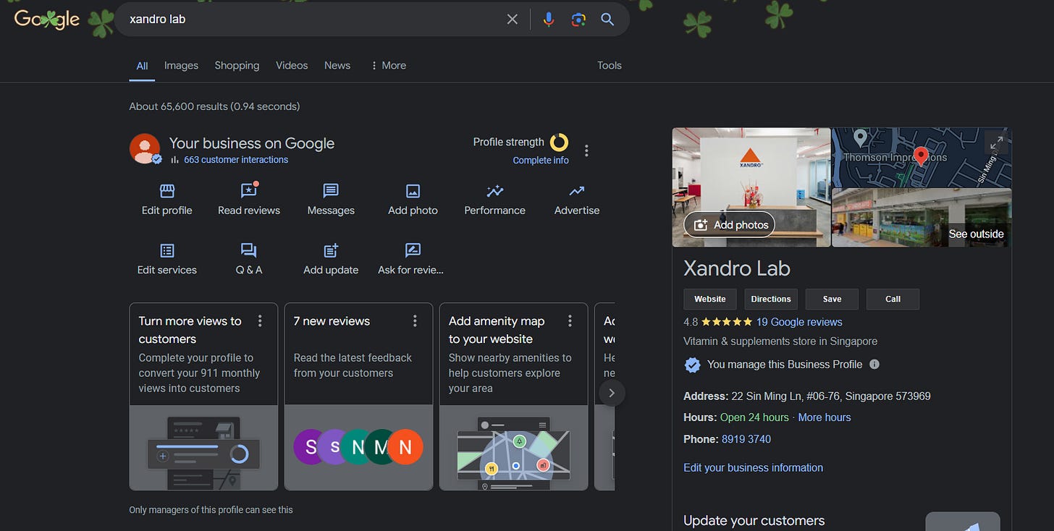Viewport: 1054px width, 531px height.
Task: Click the Add photos button
Action: (730, 225)
